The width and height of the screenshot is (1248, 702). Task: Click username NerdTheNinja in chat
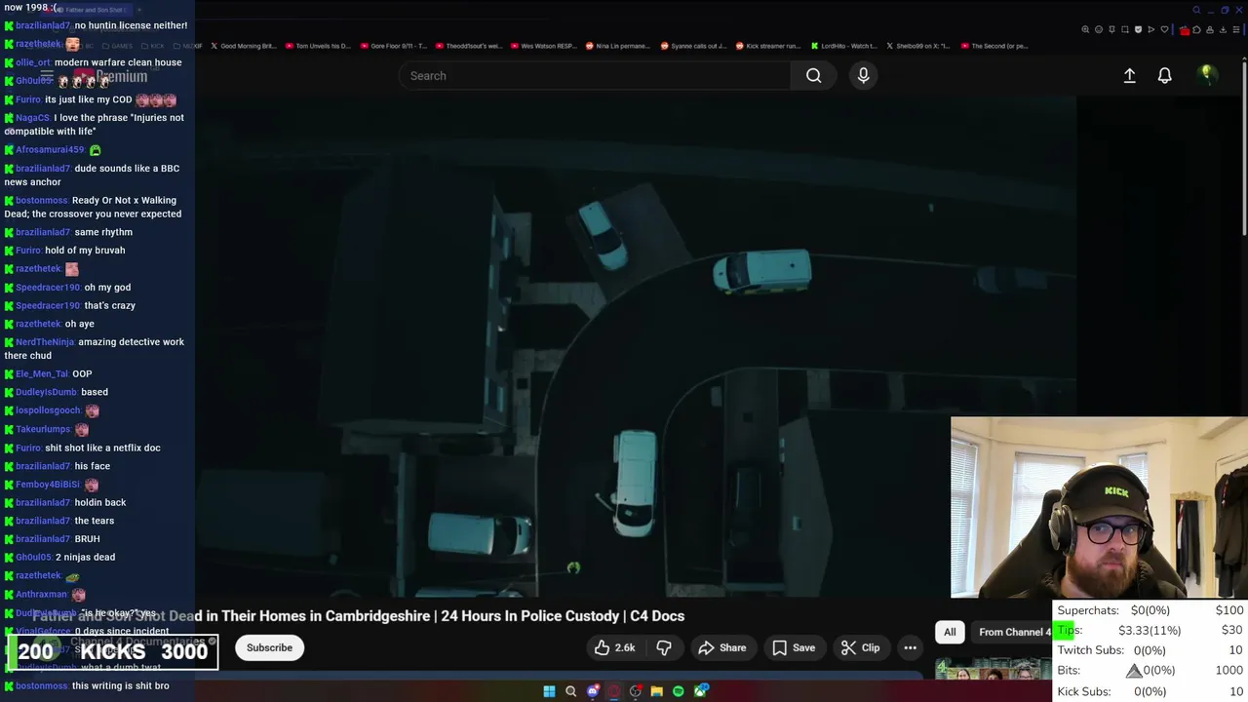(45, 342)
